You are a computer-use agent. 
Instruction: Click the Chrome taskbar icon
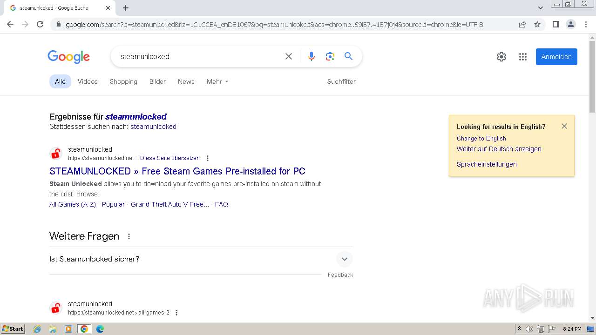84,329
